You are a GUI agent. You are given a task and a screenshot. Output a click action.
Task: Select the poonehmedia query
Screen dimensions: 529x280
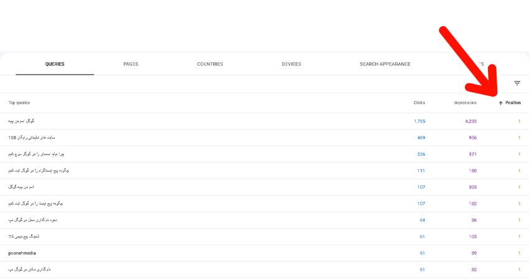[x=22, y=253]
